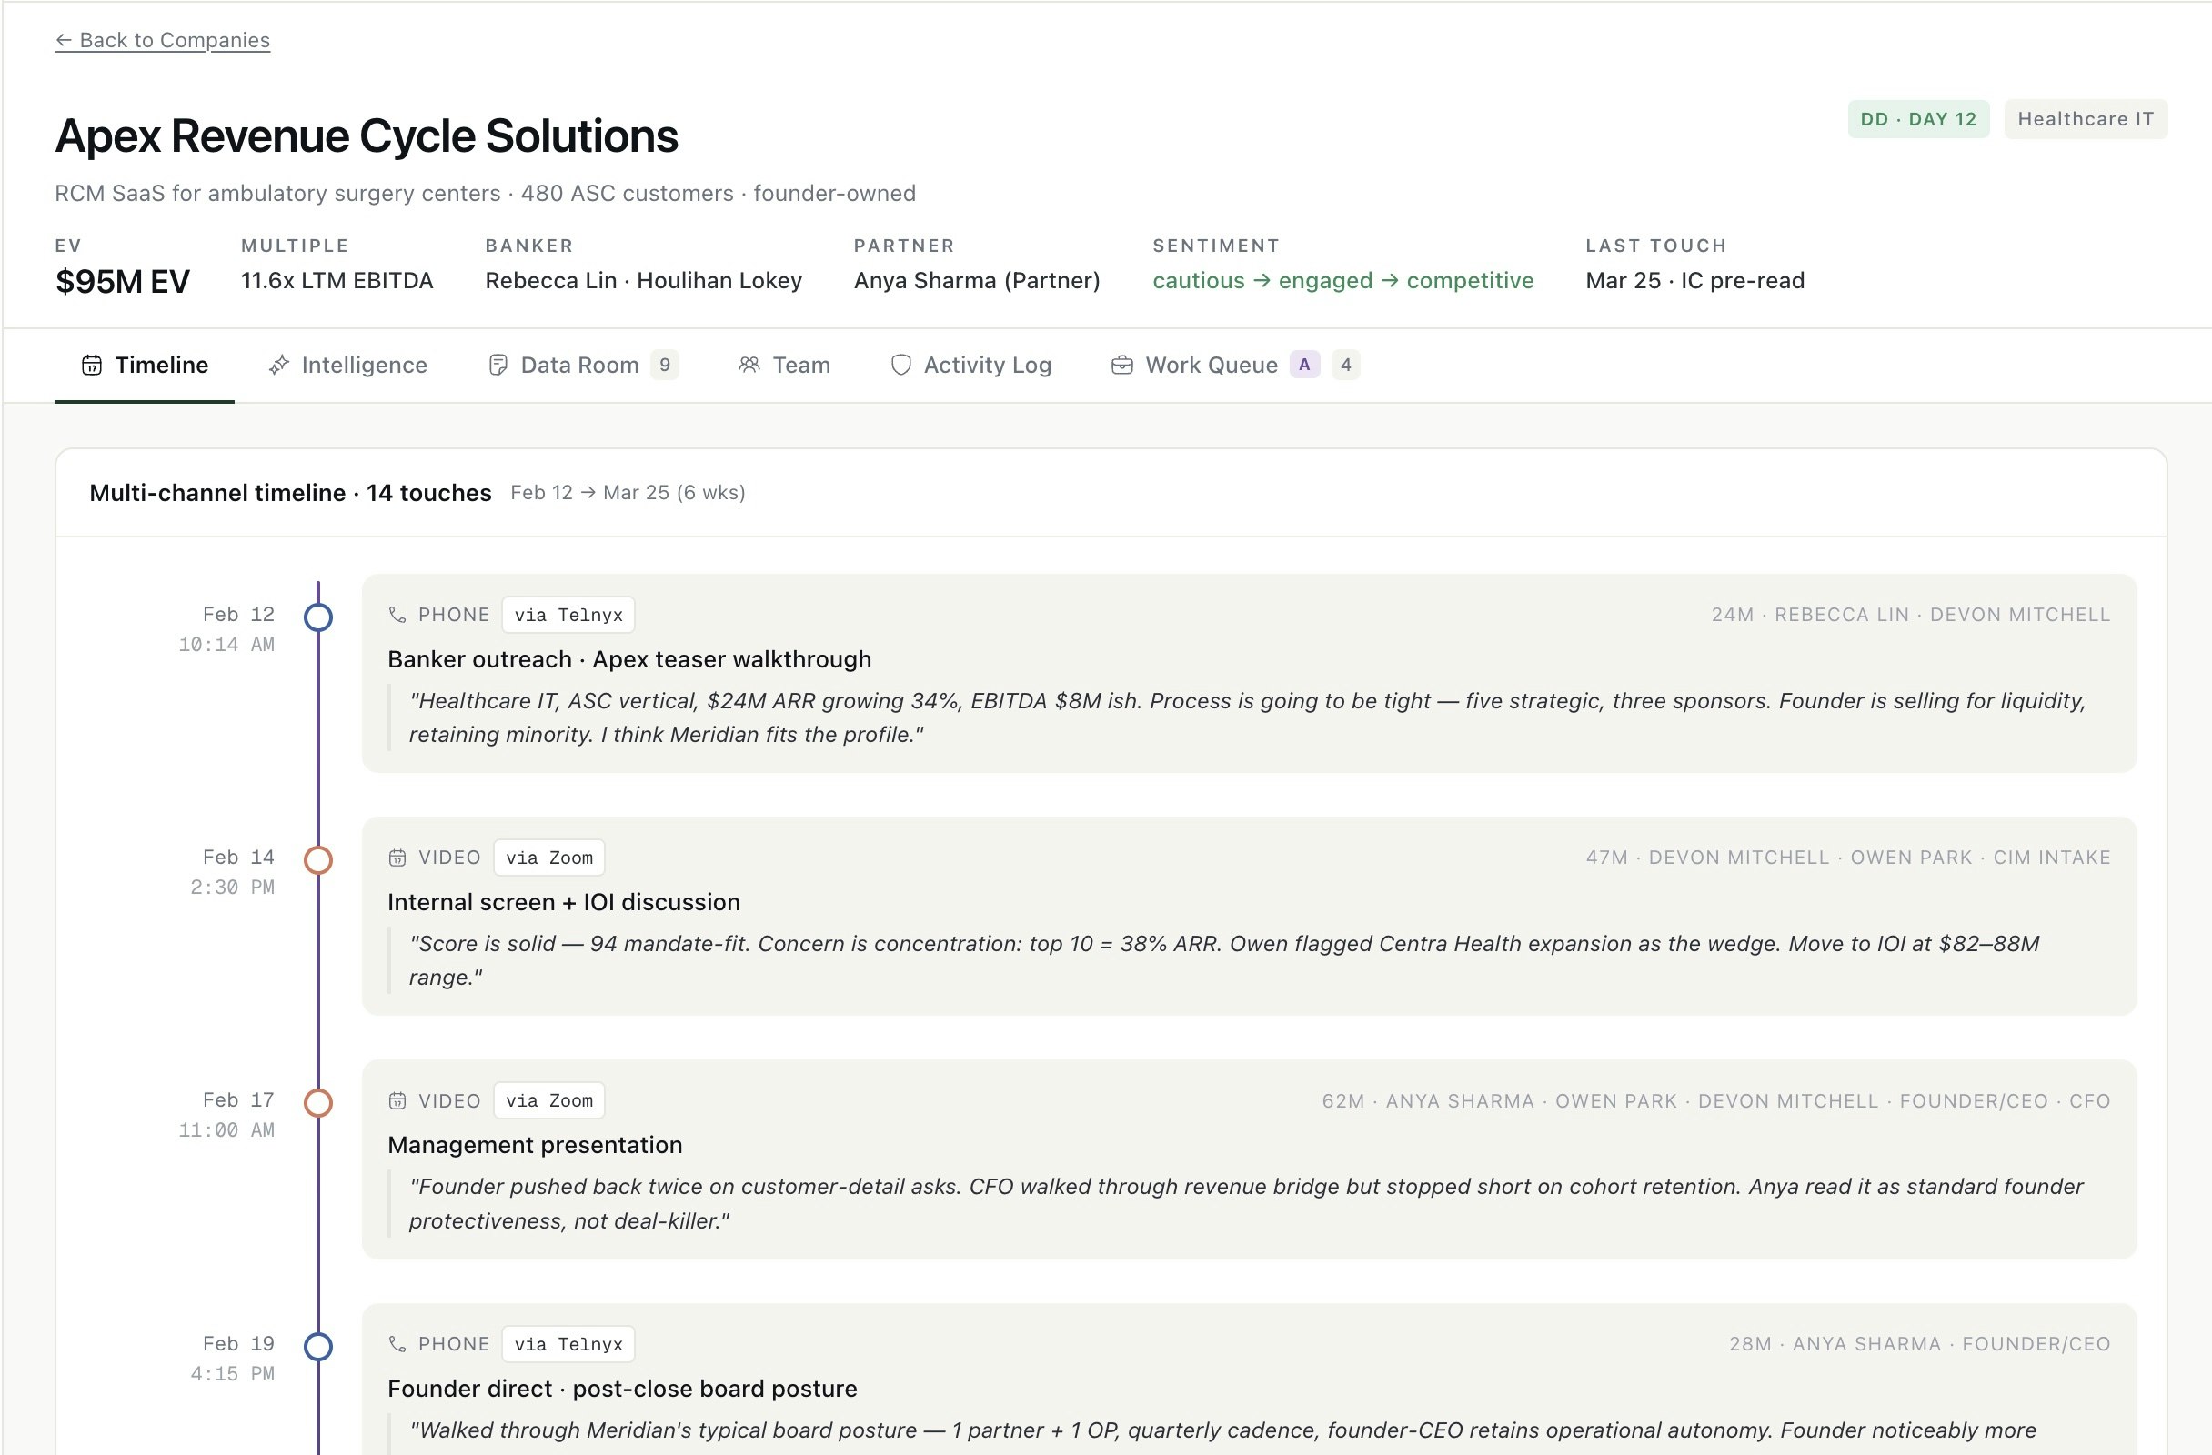
Task: Click 'via Zoom' tag on Management presentation
Action: coord(549,1101)
